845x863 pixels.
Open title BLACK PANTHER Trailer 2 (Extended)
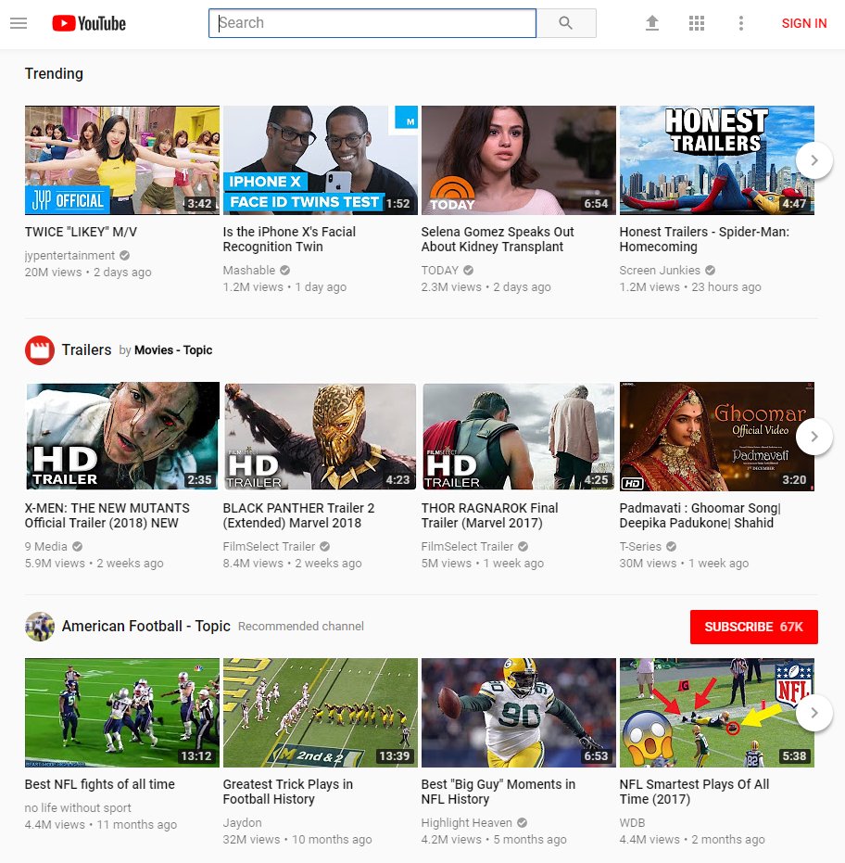298,515
